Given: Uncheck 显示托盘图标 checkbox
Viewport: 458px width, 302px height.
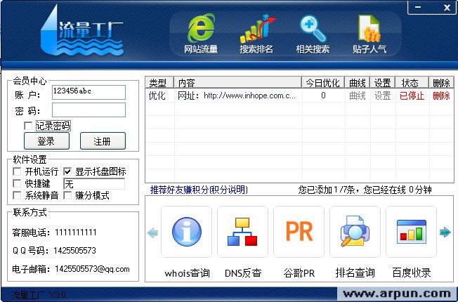Looking at the screenshot, I should pos(67,171).
